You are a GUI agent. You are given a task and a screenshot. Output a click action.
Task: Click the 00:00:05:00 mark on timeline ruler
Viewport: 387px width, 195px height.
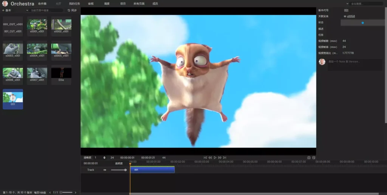pyautogui.click(x=250, y=162)
